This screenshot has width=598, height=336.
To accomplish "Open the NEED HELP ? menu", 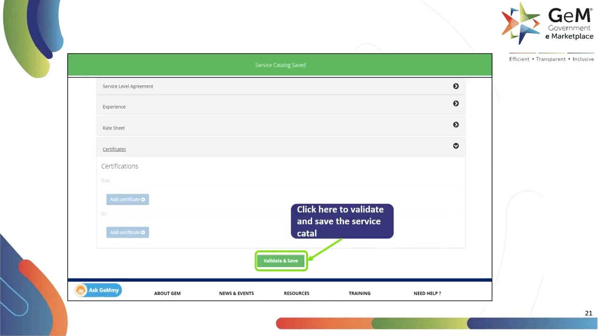I will 427,294.
